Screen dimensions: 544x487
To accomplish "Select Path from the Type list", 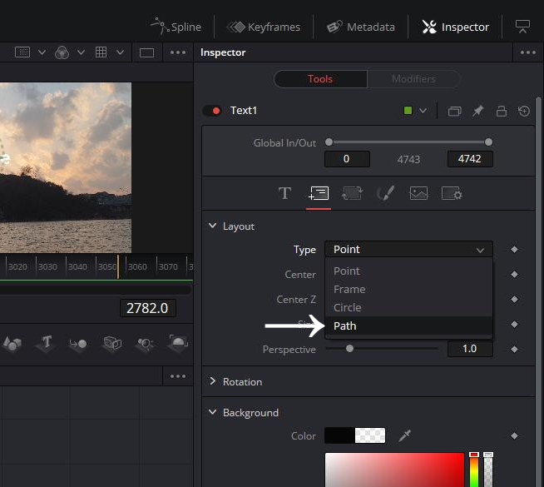I will point(408,326).
